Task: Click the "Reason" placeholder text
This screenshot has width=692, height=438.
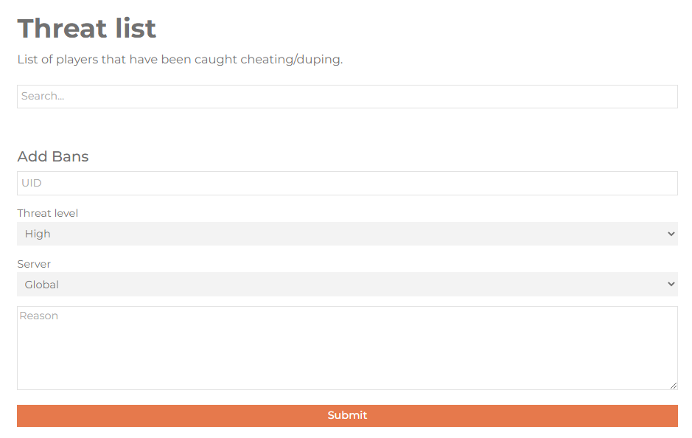Action: (x=39, y=316)
